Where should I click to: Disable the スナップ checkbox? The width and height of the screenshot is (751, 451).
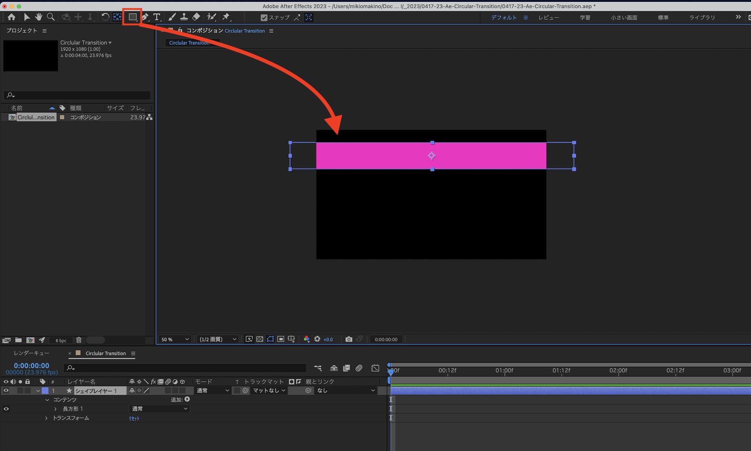264,18
